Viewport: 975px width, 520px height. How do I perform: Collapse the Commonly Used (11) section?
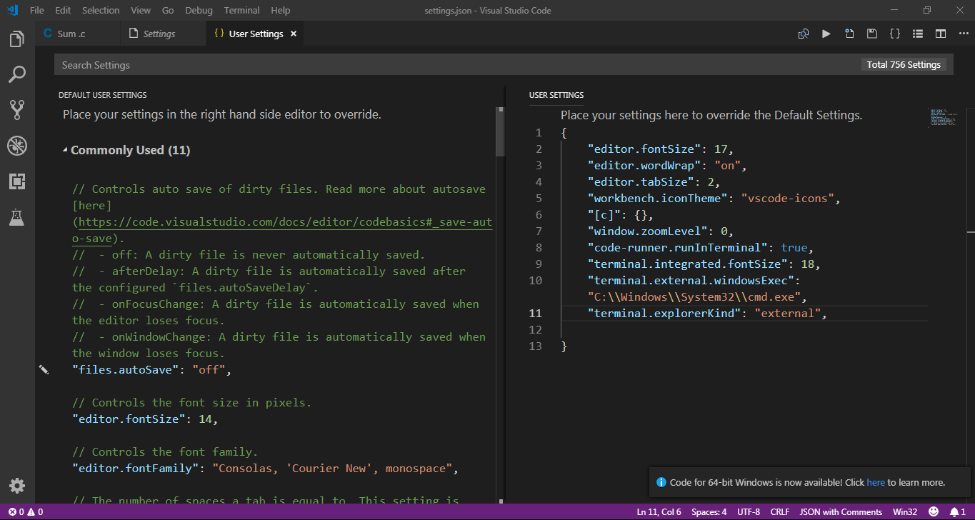click(x=66, y=150)
